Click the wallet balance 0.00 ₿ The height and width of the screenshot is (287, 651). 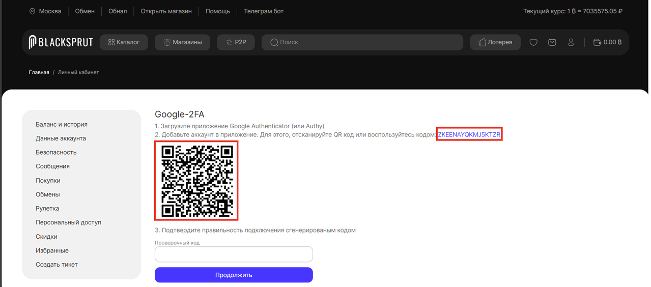coord(608,42)
